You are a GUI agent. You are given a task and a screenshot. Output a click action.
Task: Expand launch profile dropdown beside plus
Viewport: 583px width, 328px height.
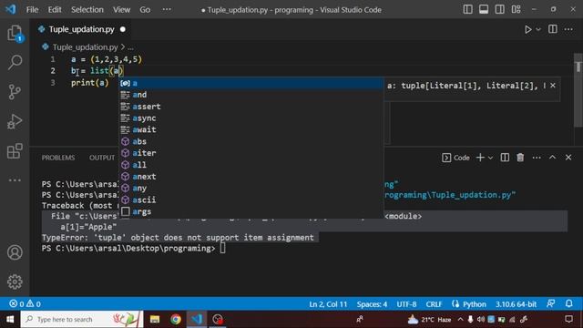[491, 158]
